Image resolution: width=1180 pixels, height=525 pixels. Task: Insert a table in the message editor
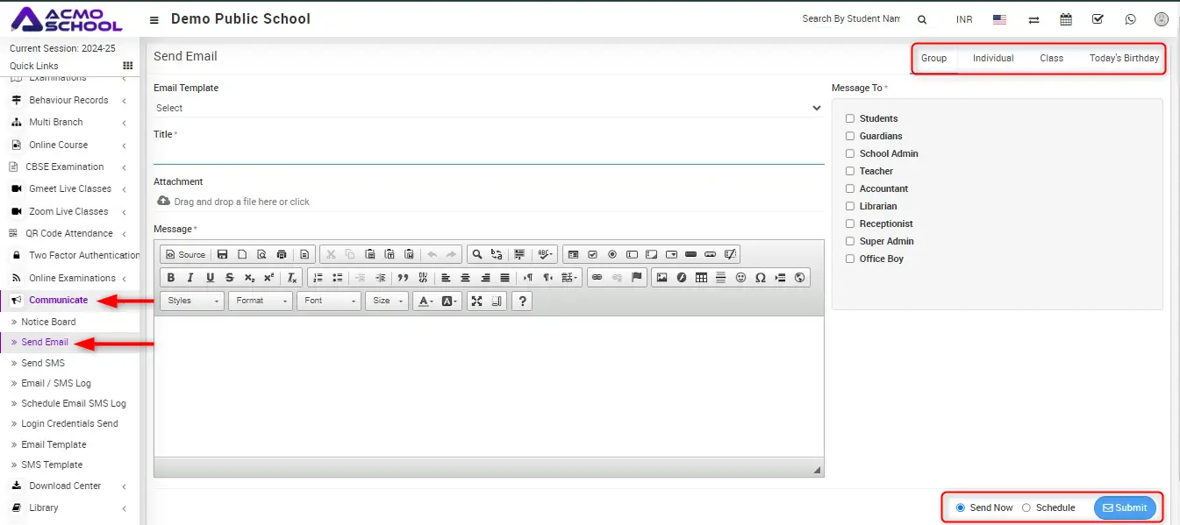(701, 278)
